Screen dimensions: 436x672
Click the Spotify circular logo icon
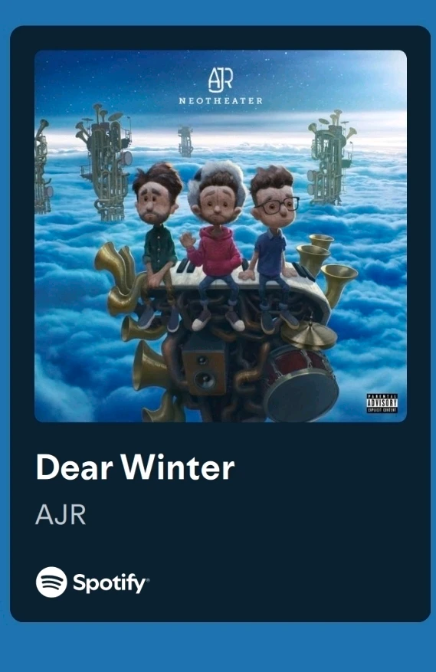(51, 582)
